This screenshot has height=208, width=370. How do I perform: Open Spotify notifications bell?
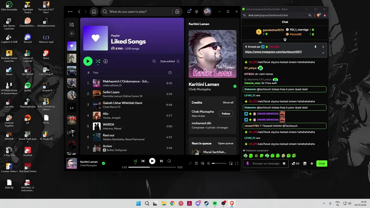point(189,12)
